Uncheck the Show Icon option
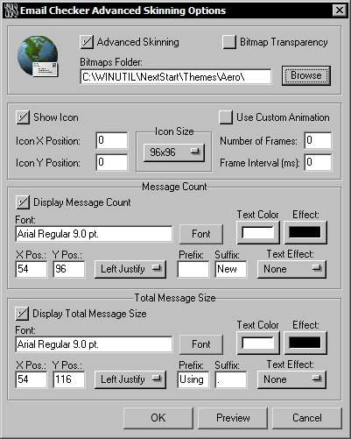This screenshot has height=439, width=351. [x=23, y=117]
